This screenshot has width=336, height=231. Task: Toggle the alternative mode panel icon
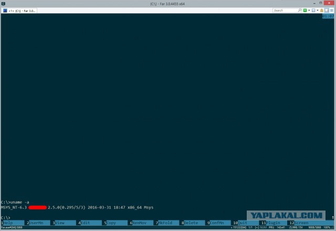[x=327, y=10]
